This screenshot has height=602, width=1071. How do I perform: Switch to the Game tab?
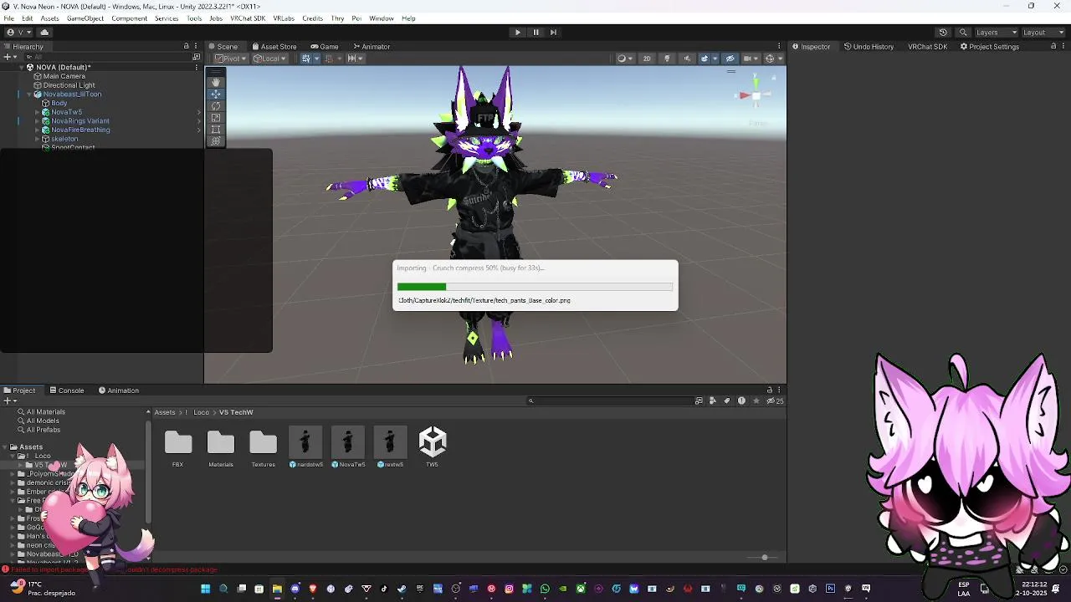point(325,46)
